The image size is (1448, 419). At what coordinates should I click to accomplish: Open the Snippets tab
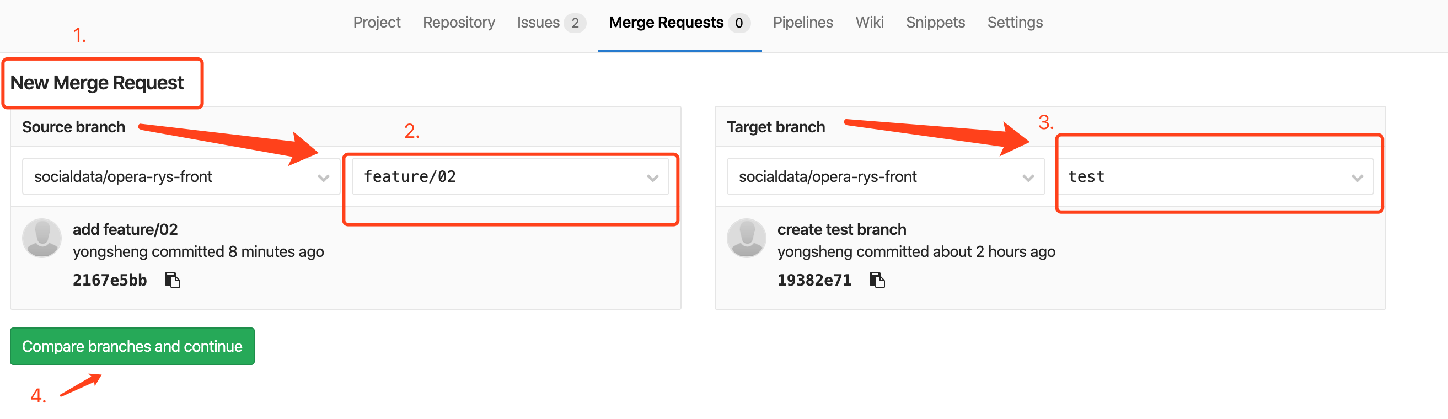(935, 23)
